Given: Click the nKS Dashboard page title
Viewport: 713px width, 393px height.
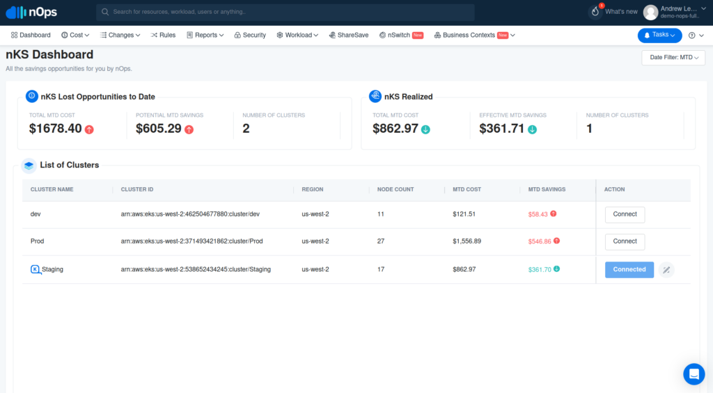Looking at the screenshot, I should tap(49, 54).
